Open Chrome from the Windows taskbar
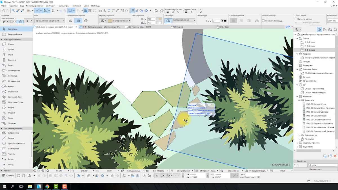Screen dimensions: 338x190 [x=47, y=186]
